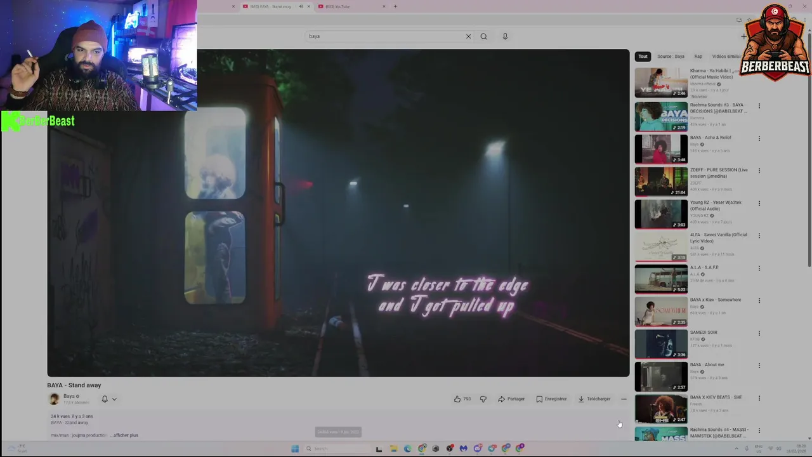This screenshot has height=457, width=812.
Task: Open options menu for BAYA - Ache & Relief
Action: 759,138
